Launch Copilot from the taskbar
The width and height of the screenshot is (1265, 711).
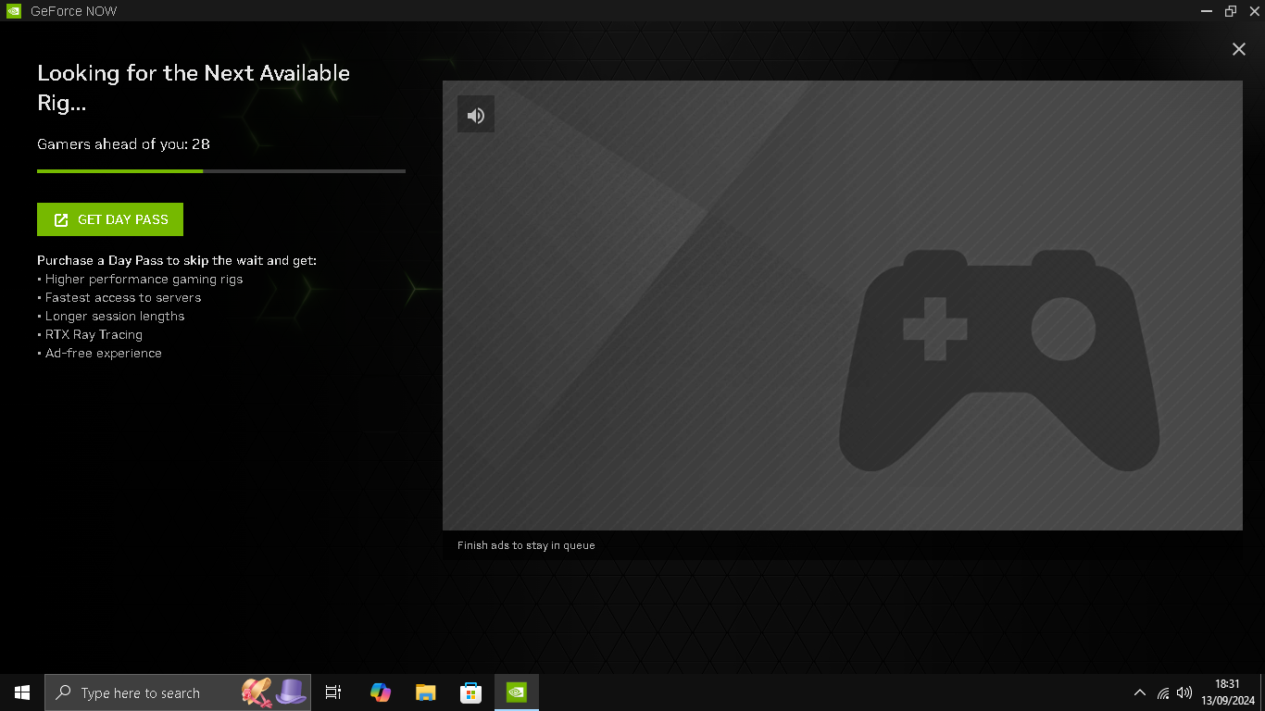tap(380, 692)
